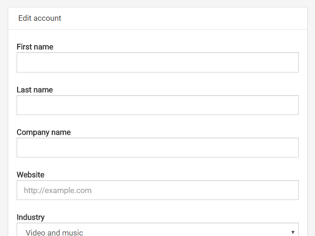Image resolution: width=315 pixels, height=236 pixels.
Task: Focus the Last name text box
Action: pos(157,105)
